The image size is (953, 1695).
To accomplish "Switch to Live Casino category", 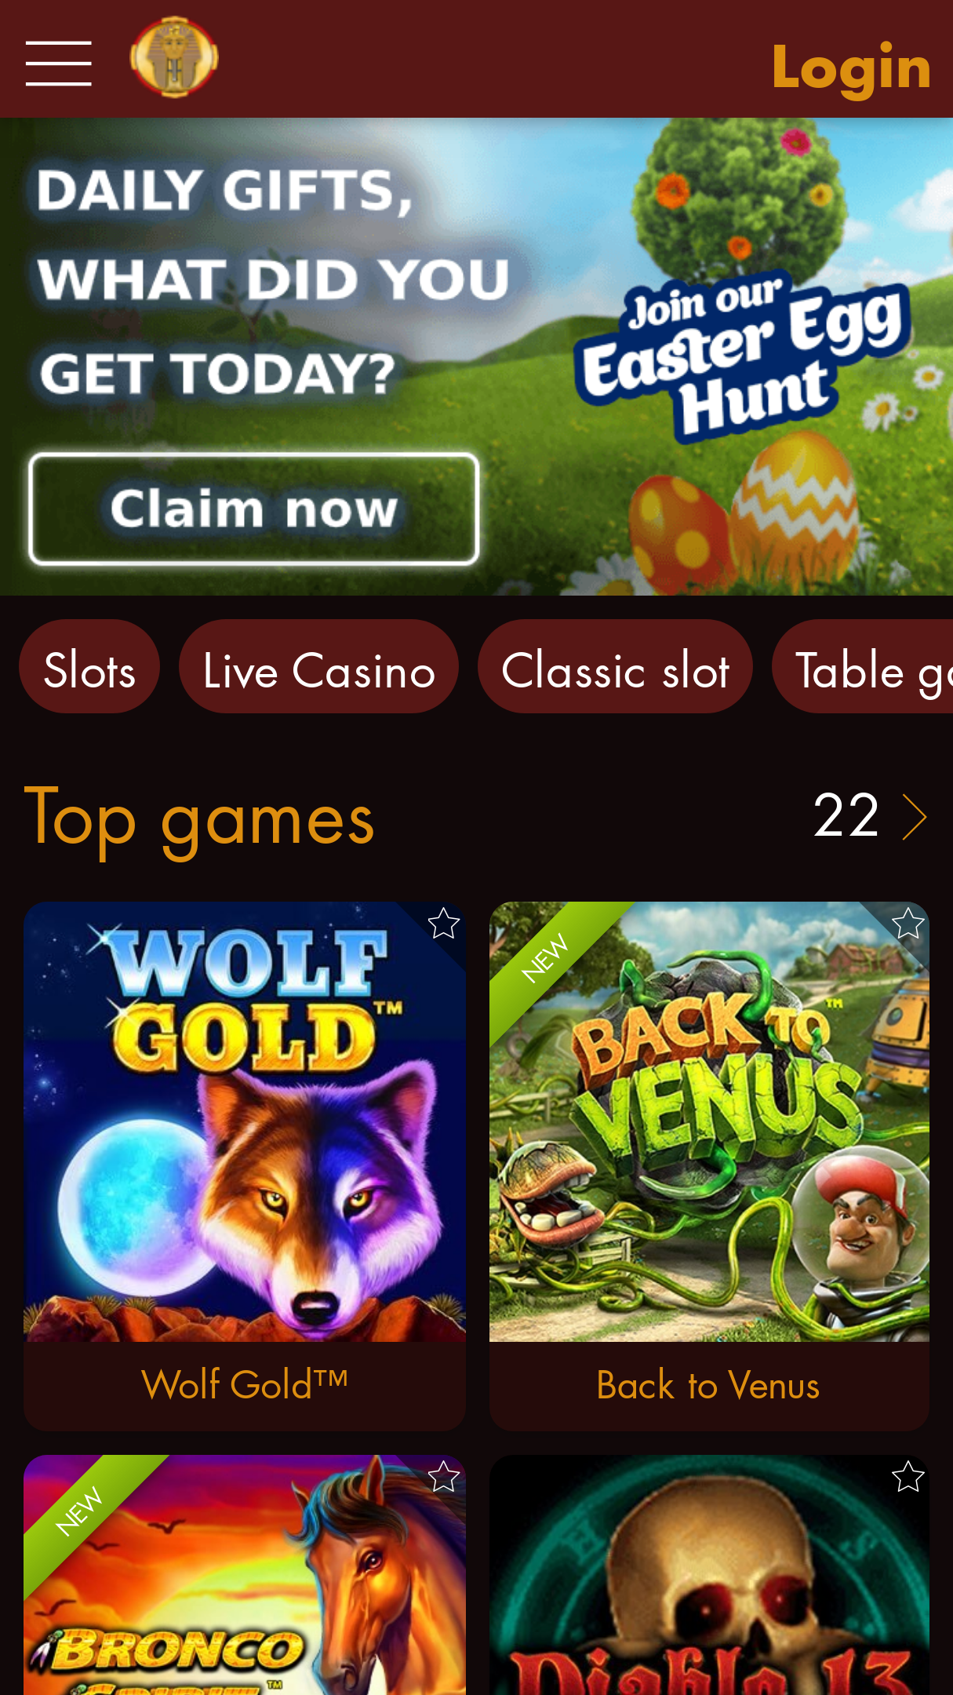I will pyautogui.click(x=318, y=666).
